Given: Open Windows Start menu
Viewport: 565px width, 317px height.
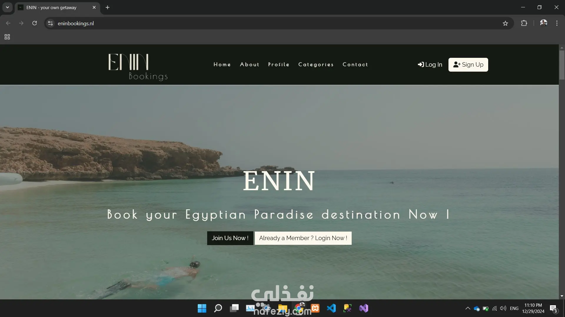Looking at the screenshot, I should coord(202,308).
